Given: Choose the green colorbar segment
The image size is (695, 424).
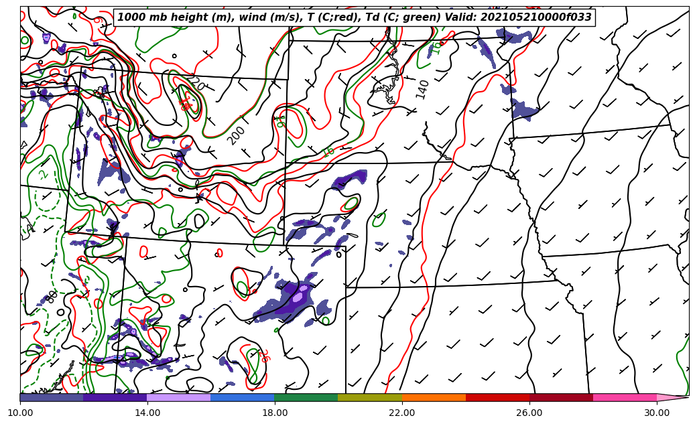Looking at the screenshot, I should tap(306, 397).
